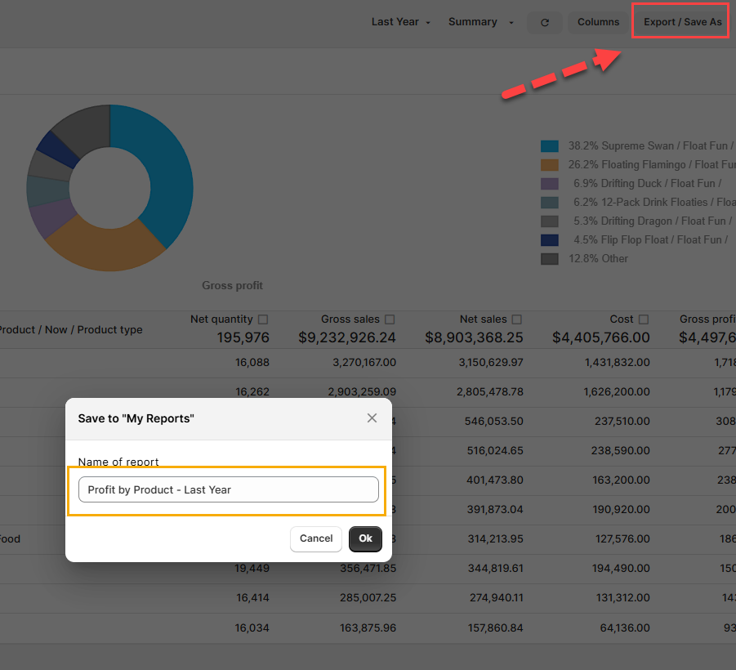Cancel the save report dialog
The image size is (736, 670).
pyautogui.click(x=315, y=538)
